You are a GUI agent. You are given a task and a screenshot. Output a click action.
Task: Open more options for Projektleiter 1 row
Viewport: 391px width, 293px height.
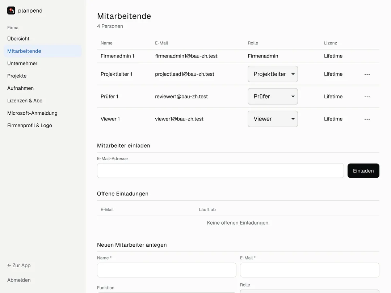(367, 74)
